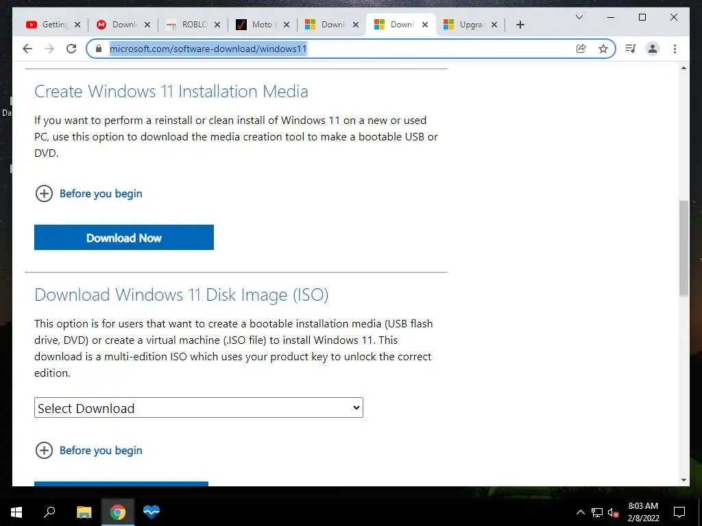Expand 'Before you begin' under Disk Image ISO
This screenshot has height=526, width=702.
88,451
